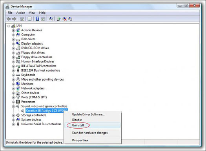Click the Back arrow toolbar icon
Screen dimensions: 206x151
[9, 19]
